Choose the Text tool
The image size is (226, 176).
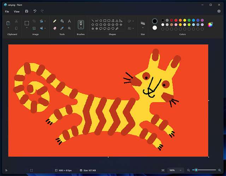point(69,21)
